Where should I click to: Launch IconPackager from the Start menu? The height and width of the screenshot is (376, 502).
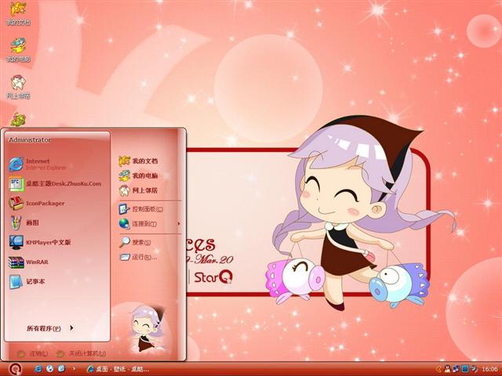[37, 204]
